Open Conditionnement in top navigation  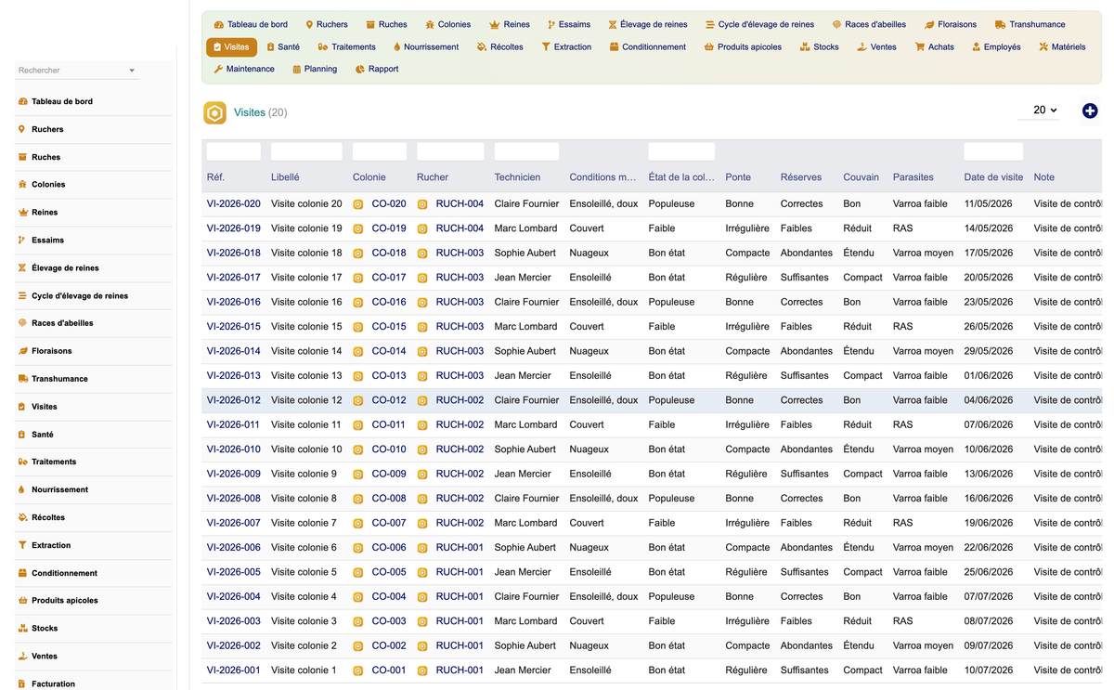(648, 46)
